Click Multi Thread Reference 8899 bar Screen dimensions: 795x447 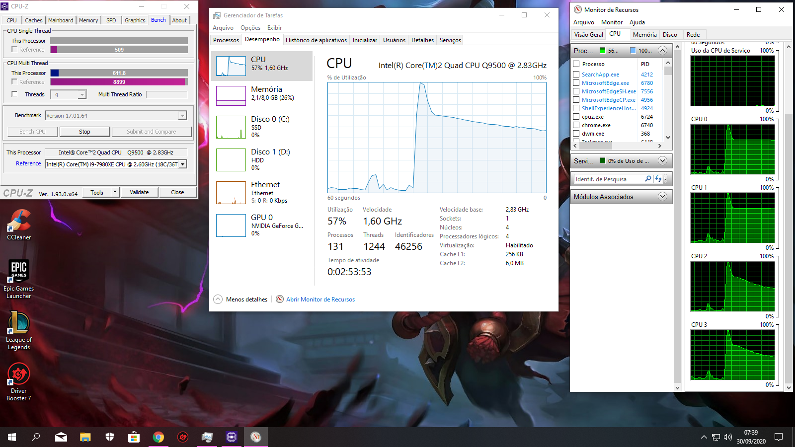pos(119,82)
